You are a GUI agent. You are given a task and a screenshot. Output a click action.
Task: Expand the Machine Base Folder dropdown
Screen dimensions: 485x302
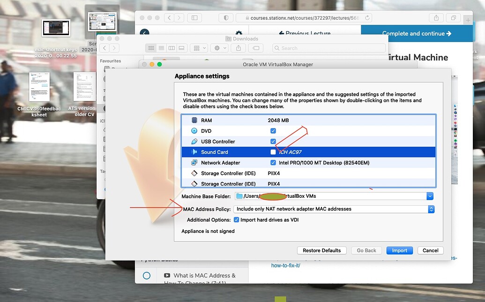click(430, 196)
